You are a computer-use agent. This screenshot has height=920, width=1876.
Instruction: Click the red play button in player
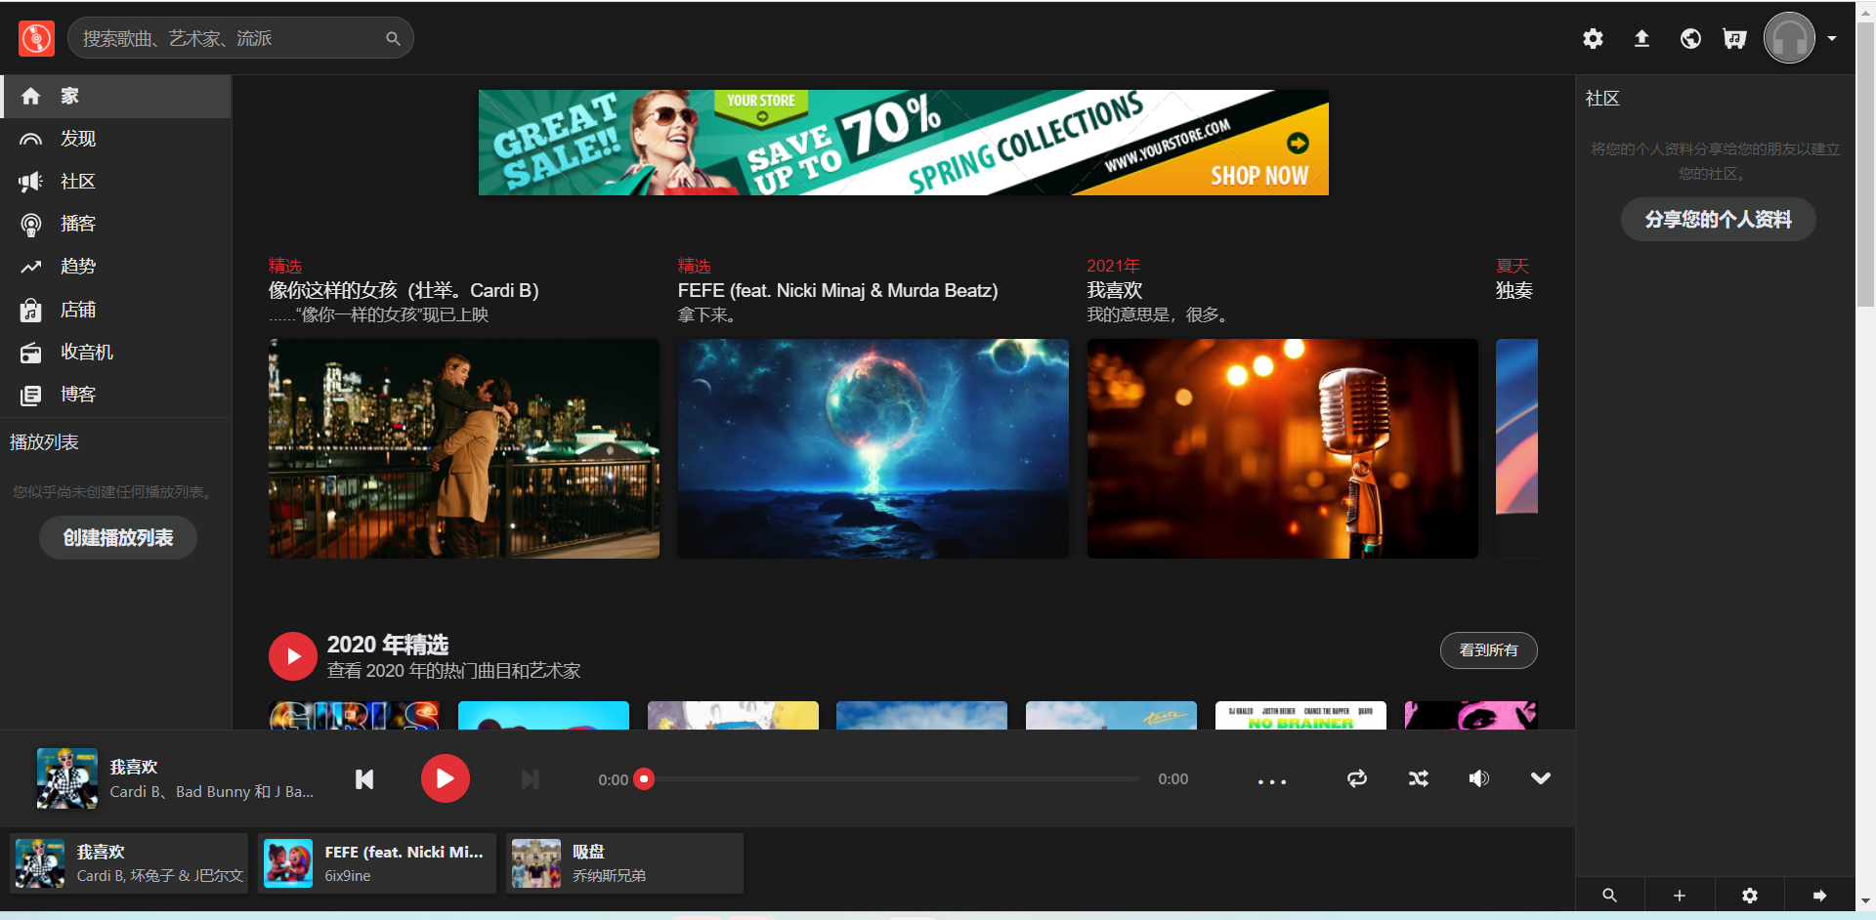(446, 778)
